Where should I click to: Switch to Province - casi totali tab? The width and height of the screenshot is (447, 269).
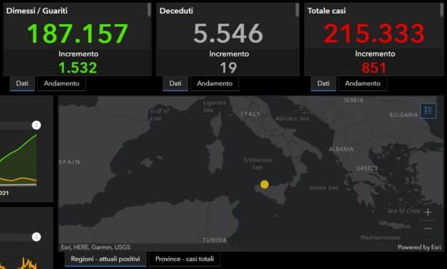pos(185,259)
